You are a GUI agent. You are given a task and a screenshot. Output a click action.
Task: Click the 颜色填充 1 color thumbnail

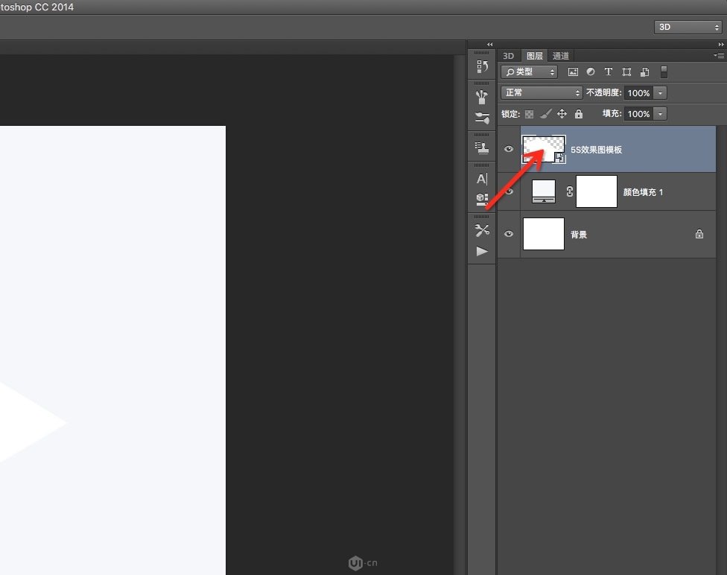click(544, 191)
